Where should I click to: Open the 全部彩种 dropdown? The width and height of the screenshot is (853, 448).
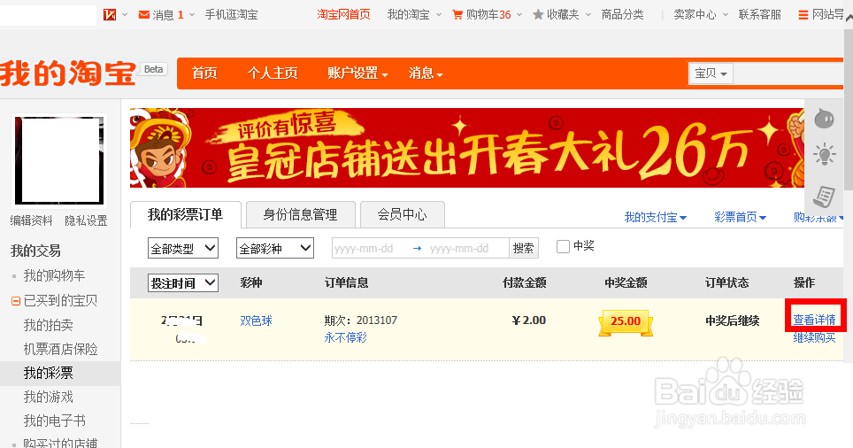275,248
